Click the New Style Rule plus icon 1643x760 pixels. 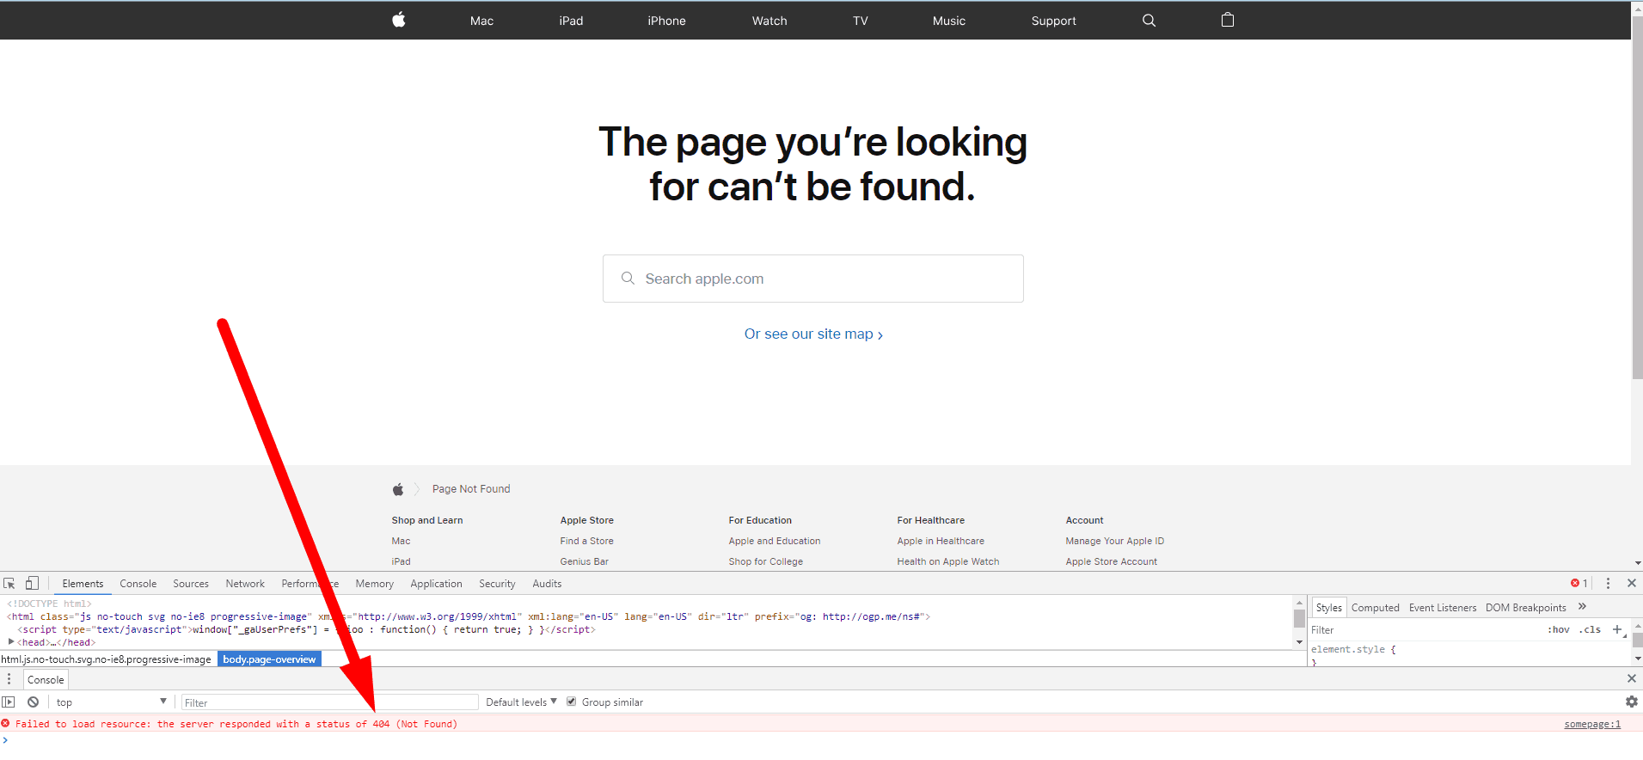click(1617, 629)
